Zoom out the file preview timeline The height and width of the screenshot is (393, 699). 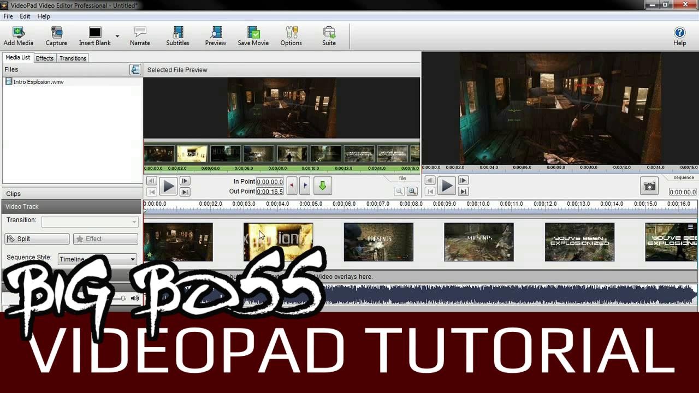399,191
